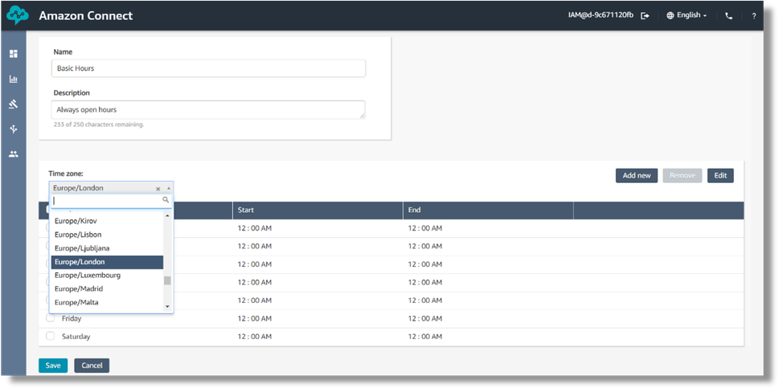This screenshot has width=779, height=388.
Task: Open the English language dropdown
Action: [x=687, y=15]
